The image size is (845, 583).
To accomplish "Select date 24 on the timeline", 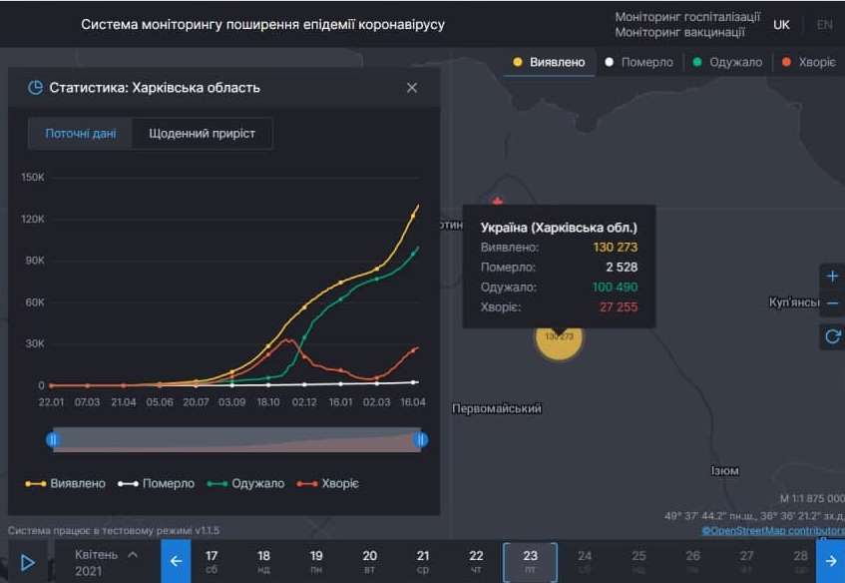I will point(583,561).
